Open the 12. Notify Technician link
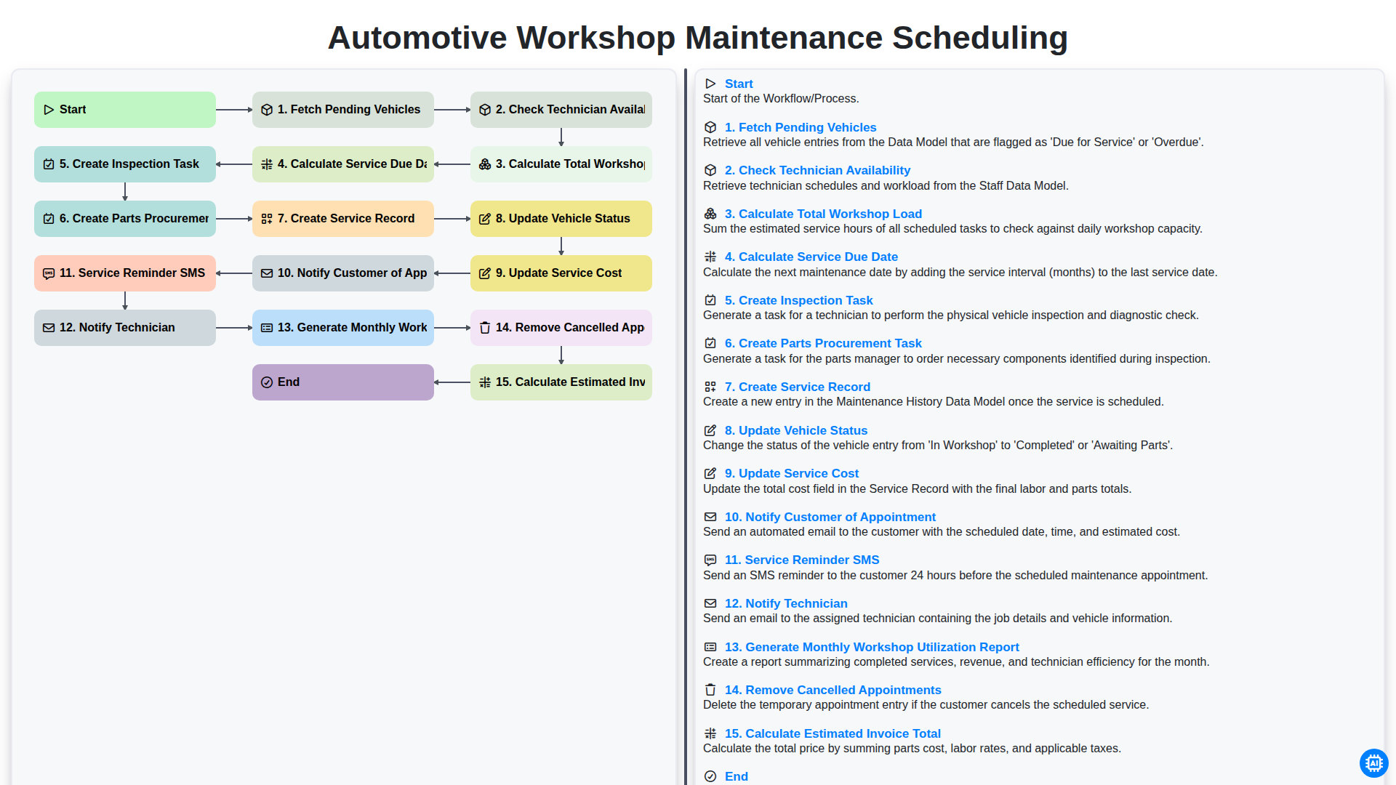This screenshot has height=785, width=1396. pos(786,603)
